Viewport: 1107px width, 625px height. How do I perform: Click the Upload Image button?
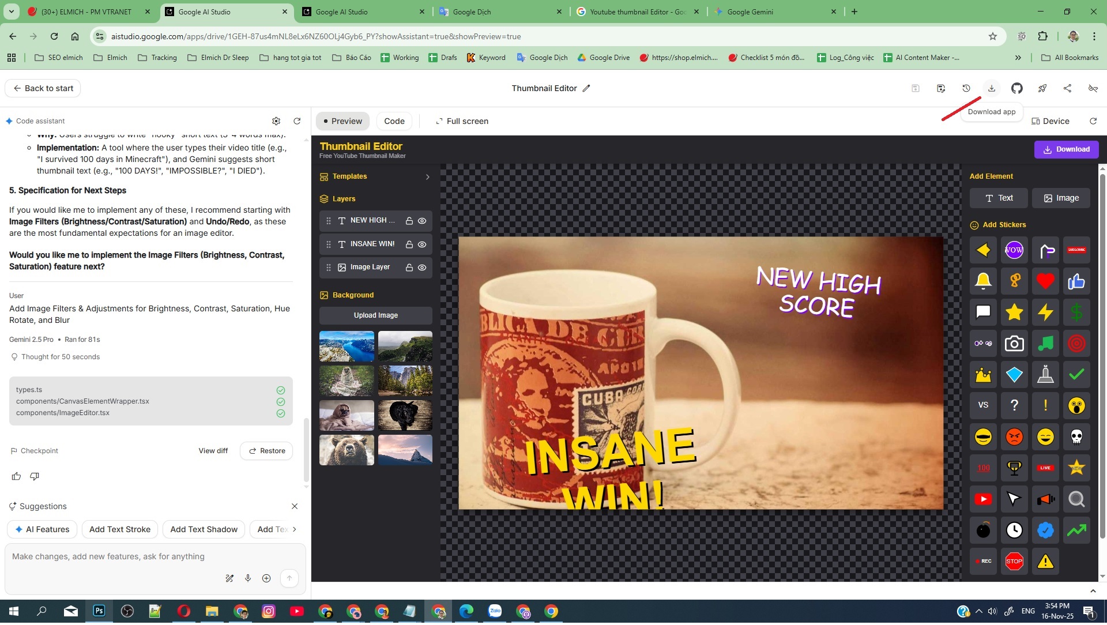tap(375, 315)
